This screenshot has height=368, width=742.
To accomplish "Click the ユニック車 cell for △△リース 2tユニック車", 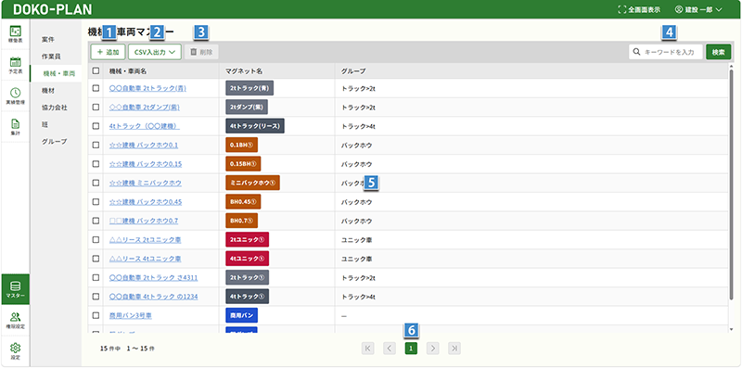I will (356, 239).
